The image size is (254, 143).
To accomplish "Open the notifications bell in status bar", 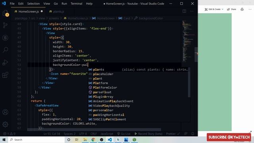I will click(x=192, y=134).
